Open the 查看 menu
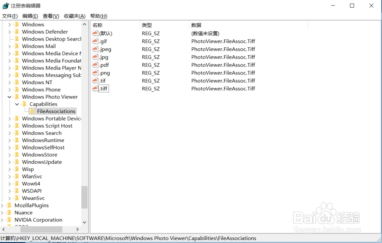Screen dimensions: 382x243 (51, 16)
